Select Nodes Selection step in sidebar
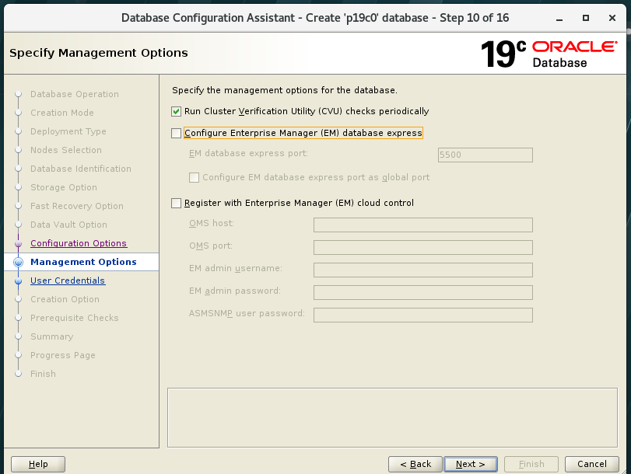 click(66, 150)
